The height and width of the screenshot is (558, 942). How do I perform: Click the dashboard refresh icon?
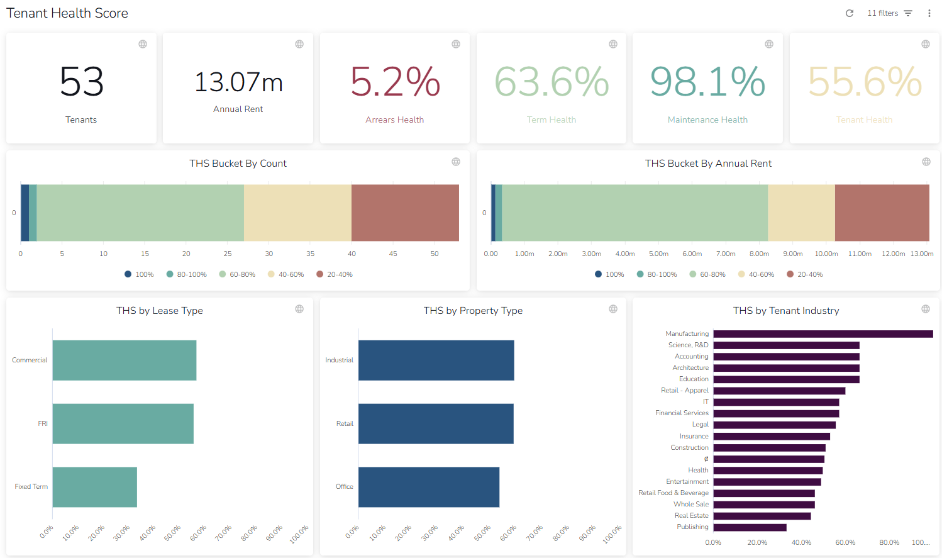pyautogui.click(x=850, y=13)
